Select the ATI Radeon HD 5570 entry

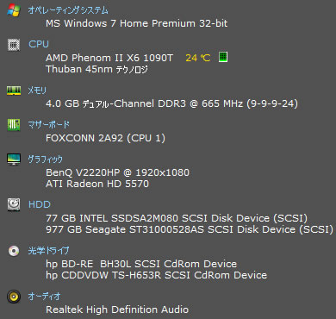pos(97,184)
